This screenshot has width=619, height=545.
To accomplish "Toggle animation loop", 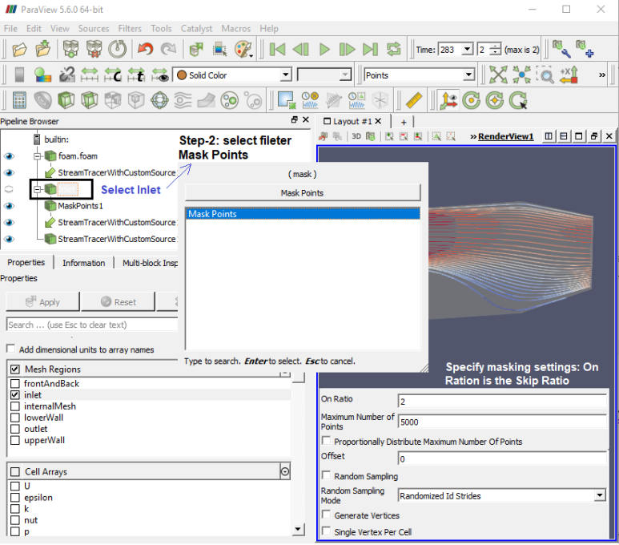I will click(394, 50).
